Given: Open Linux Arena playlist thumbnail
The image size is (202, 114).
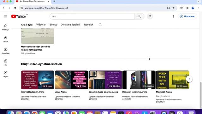Looking at the screenshot, I should 71,80.
